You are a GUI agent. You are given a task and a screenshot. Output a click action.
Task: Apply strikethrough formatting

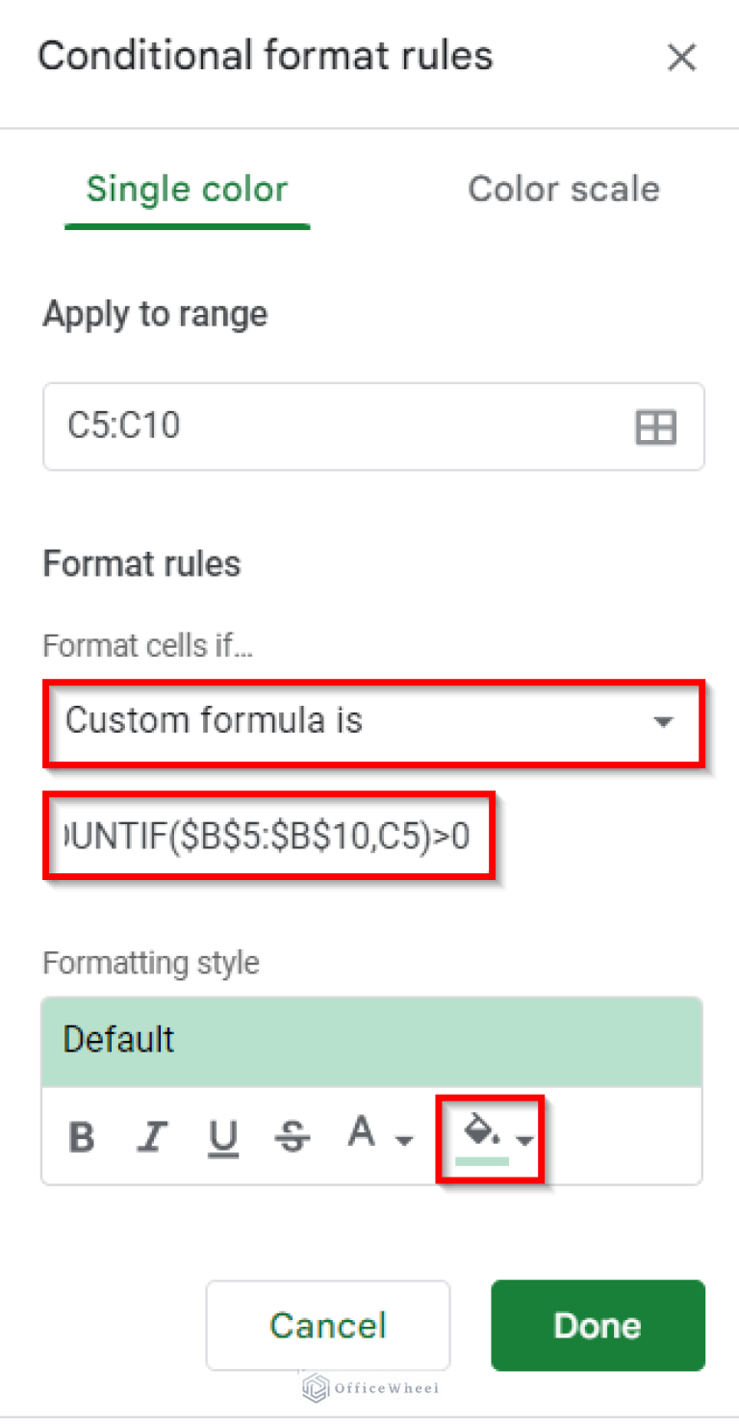(293, 1136)
